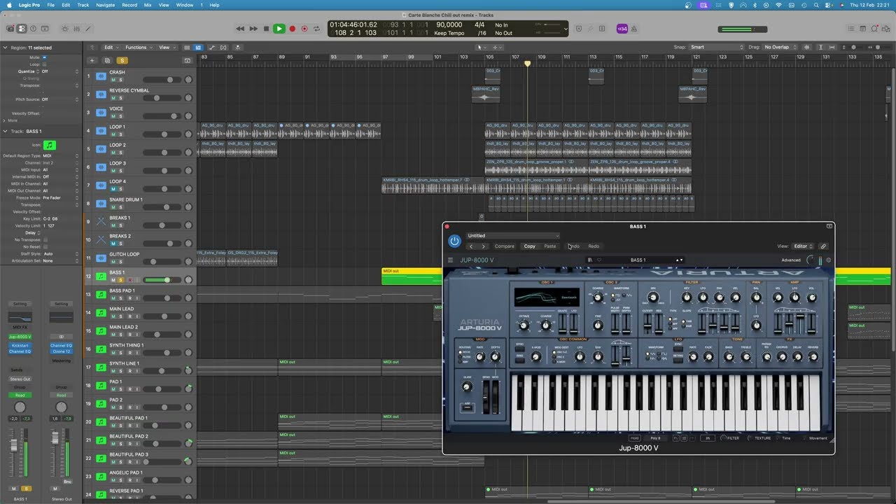Favorite the preset with heart icon
The height and width of the screenshot is (504, 896).
point(599,260)
